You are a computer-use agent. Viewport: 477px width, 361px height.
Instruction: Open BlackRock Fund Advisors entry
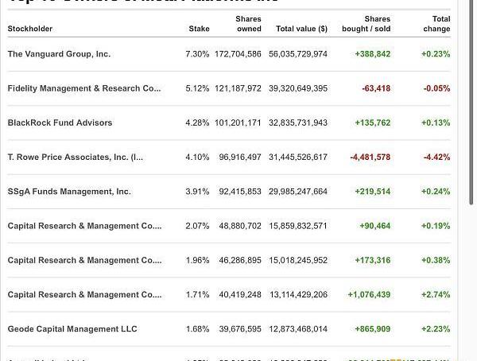pyautogui.click(x=60, y=122)
